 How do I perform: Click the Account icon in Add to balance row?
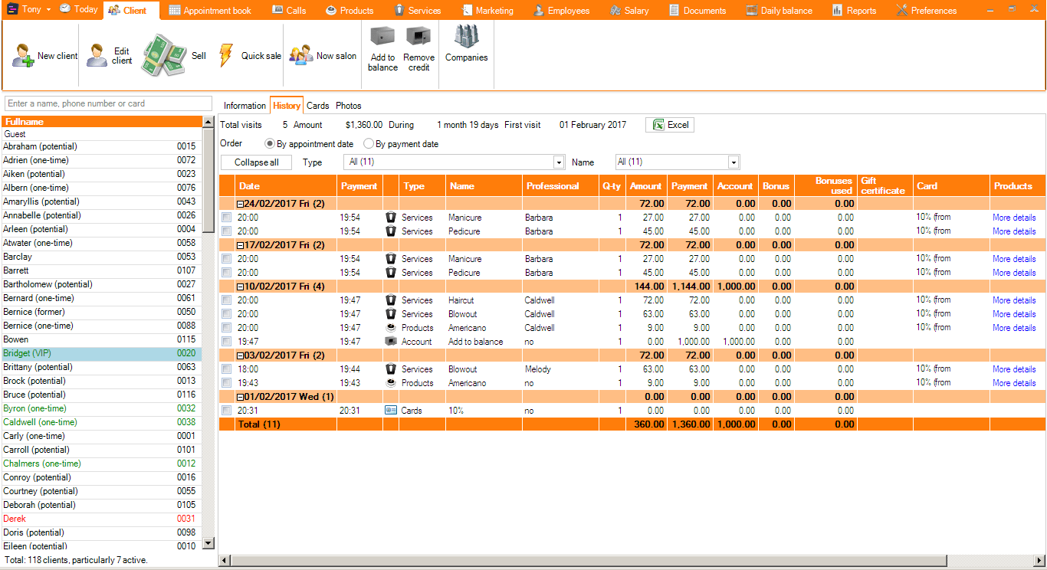click(391, 342)
